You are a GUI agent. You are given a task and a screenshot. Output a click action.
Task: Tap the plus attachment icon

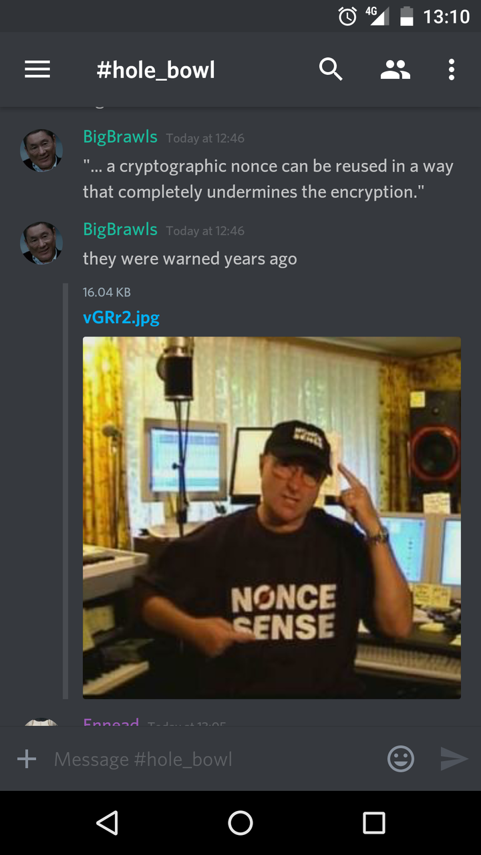click(x=27, y=759)
